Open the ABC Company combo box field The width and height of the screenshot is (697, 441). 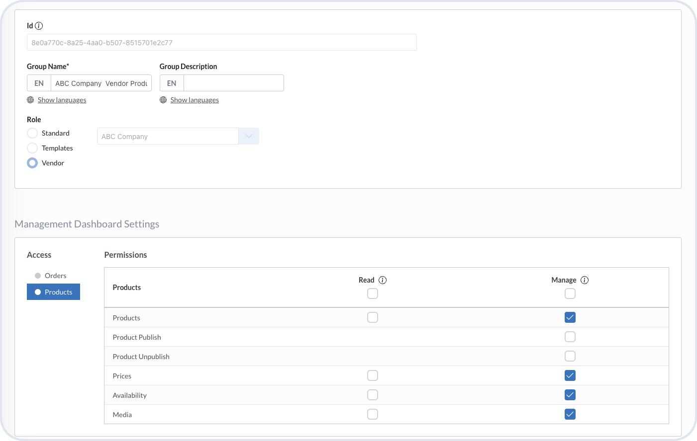[168, 137]
